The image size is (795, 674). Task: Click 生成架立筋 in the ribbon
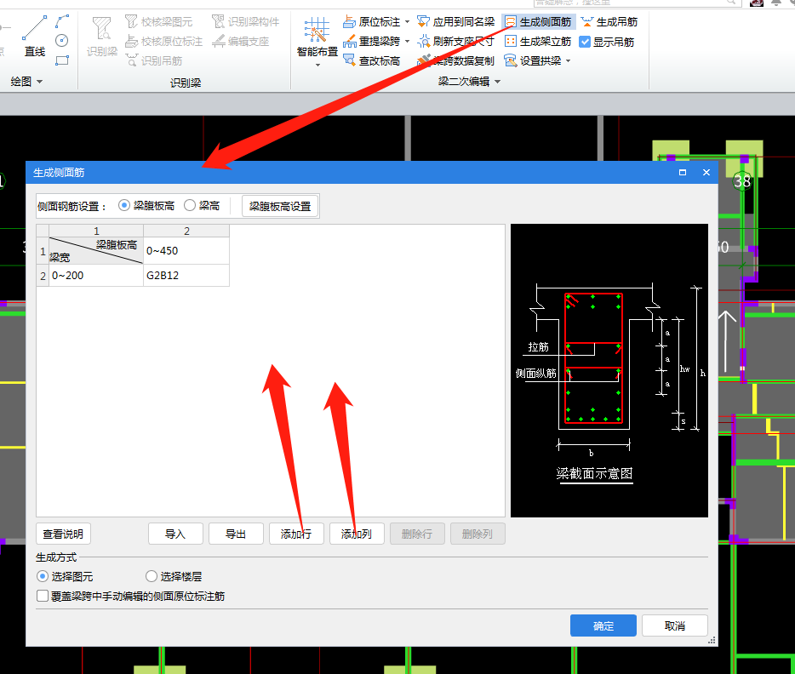click(539, 41)
